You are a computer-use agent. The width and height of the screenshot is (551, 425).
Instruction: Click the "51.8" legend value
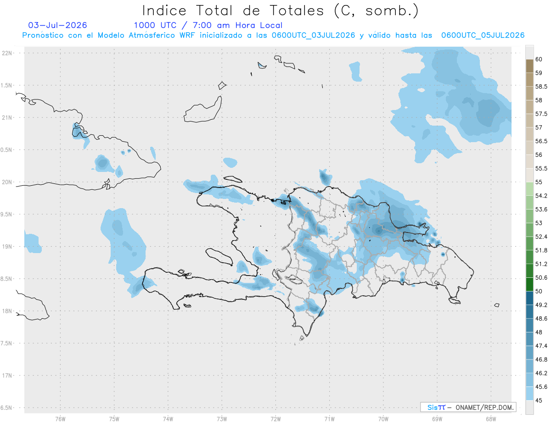pos(541,250)
